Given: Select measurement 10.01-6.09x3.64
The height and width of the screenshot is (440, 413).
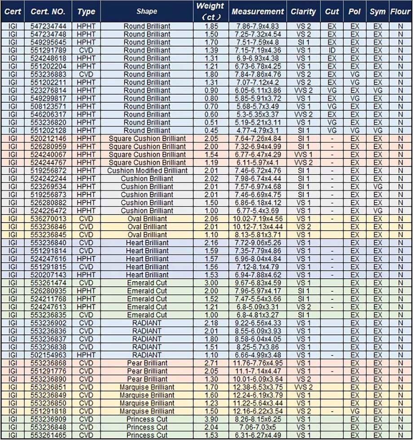Looking at the screenshot, I should (258, 379).
